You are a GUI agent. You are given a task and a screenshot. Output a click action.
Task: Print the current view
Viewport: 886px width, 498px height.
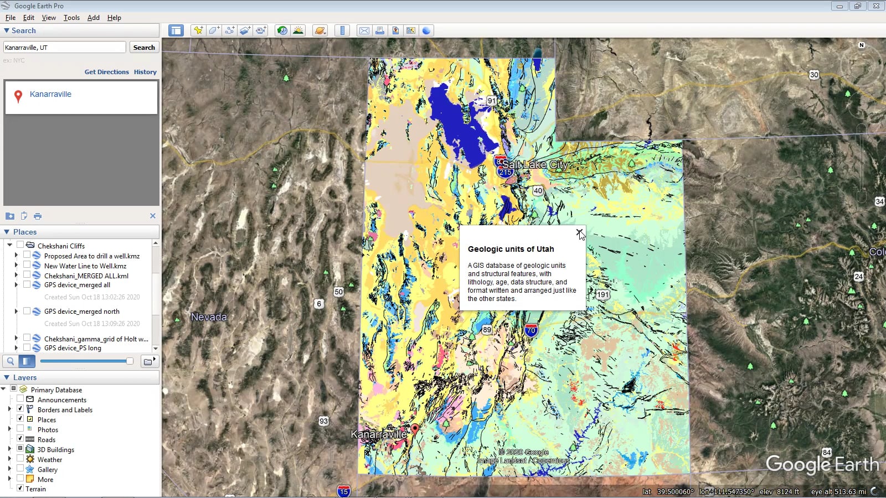[x=380, y=30]
